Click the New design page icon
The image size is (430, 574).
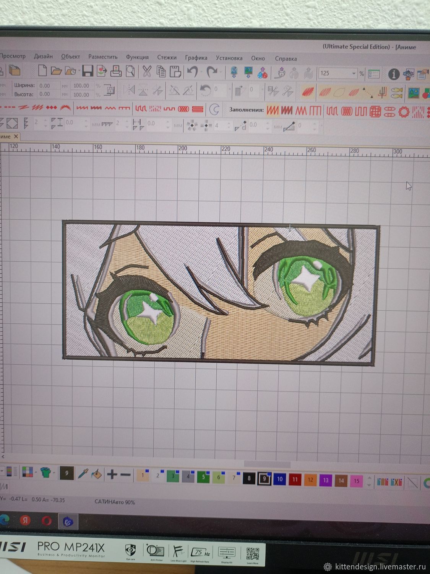pyautogui.click(x=42, y=71)
